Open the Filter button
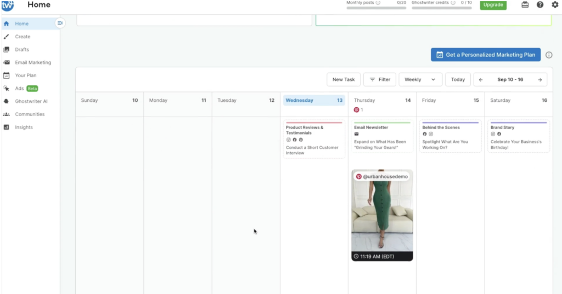 380,79
